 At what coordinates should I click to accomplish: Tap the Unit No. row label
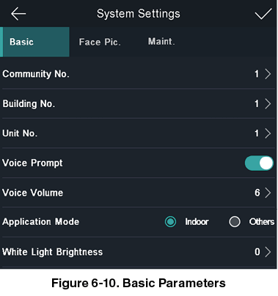coord(20,133)
